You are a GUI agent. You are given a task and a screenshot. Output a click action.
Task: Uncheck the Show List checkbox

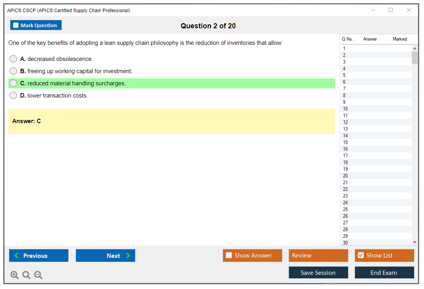pyautogui.click(x=360, y=256)
